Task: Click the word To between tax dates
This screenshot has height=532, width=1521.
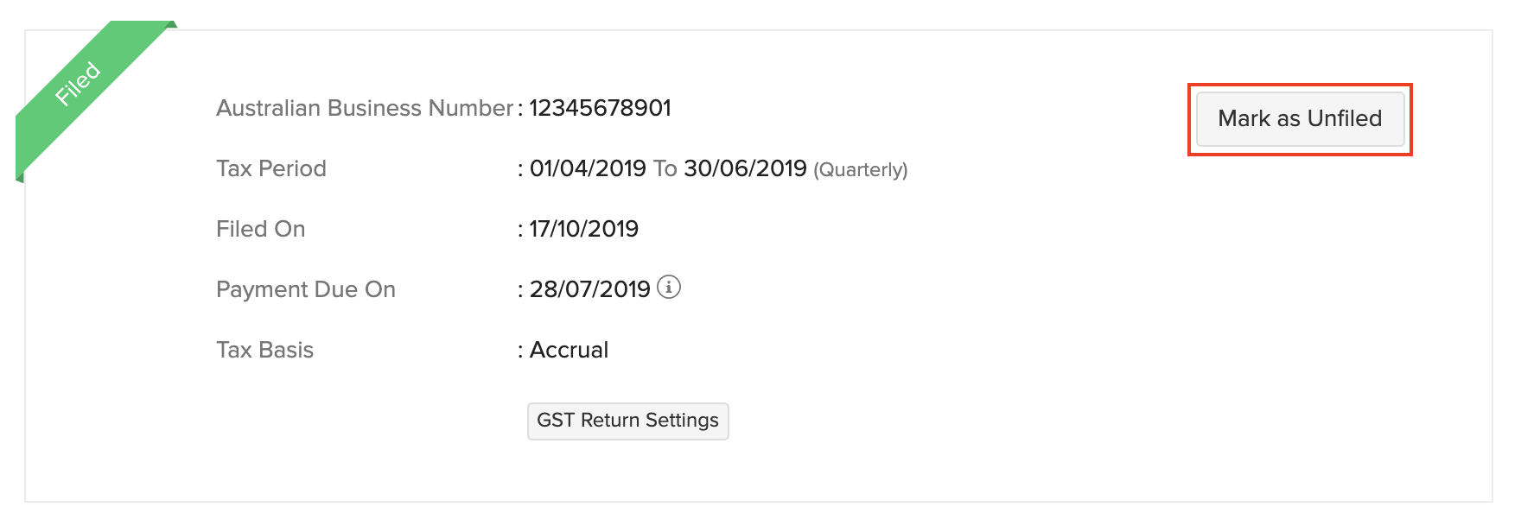Action: [x=665, y=168]
